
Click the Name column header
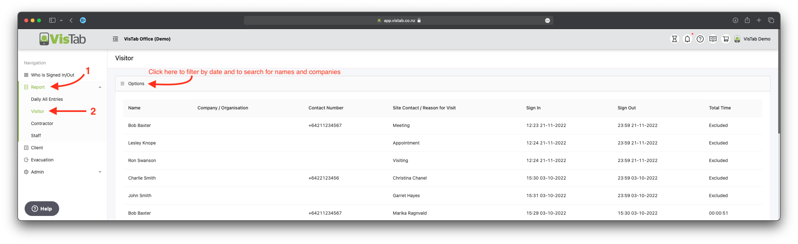[134, 108]
